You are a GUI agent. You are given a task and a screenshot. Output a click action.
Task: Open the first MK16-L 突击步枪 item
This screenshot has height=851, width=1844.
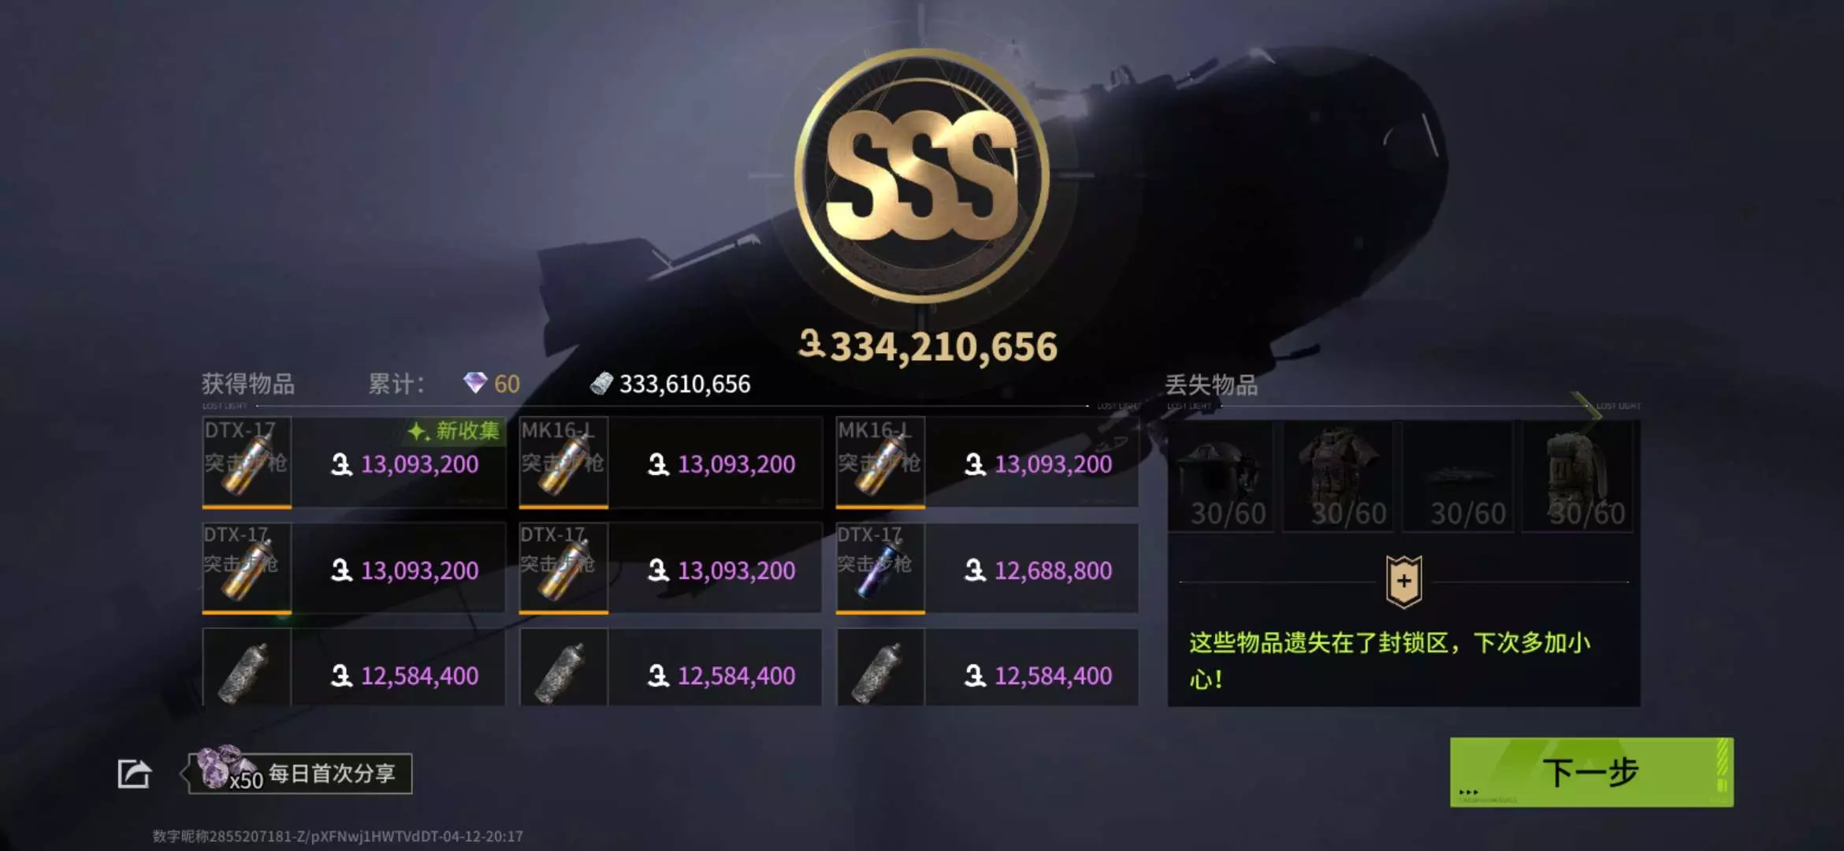[671, 463]
